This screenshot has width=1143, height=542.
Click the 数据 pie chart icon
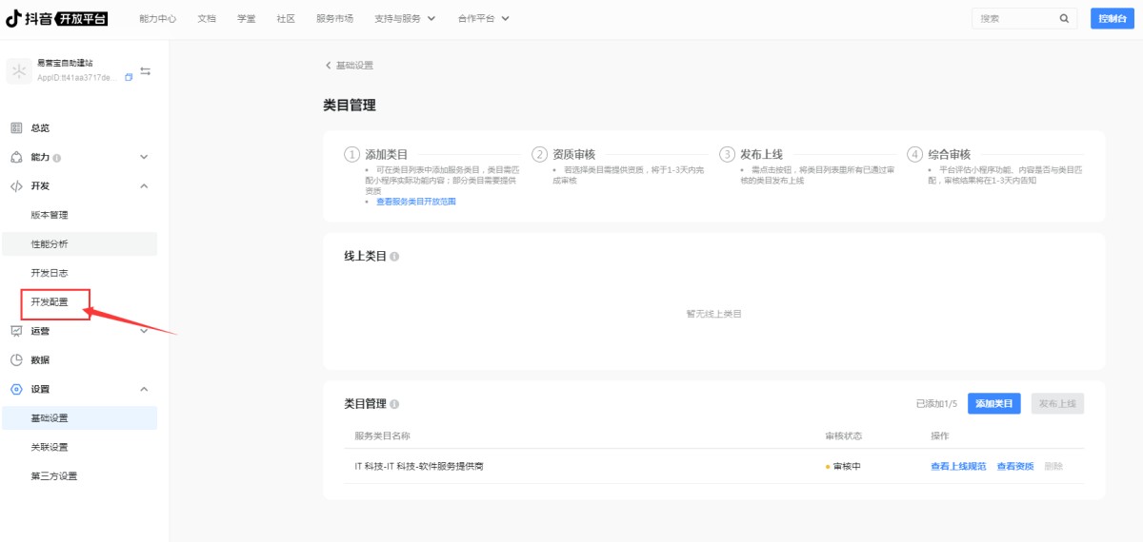tap(16, 360)
